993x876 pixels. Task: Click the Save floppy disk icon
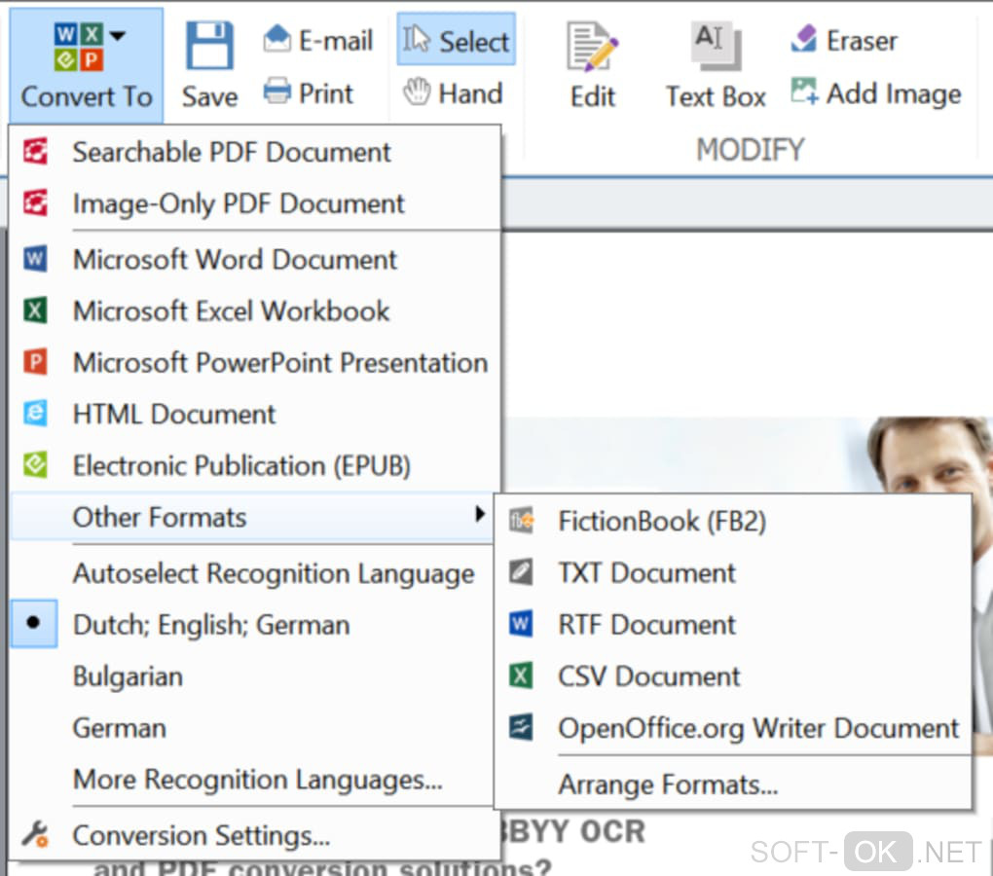click(x=209, y=47)
